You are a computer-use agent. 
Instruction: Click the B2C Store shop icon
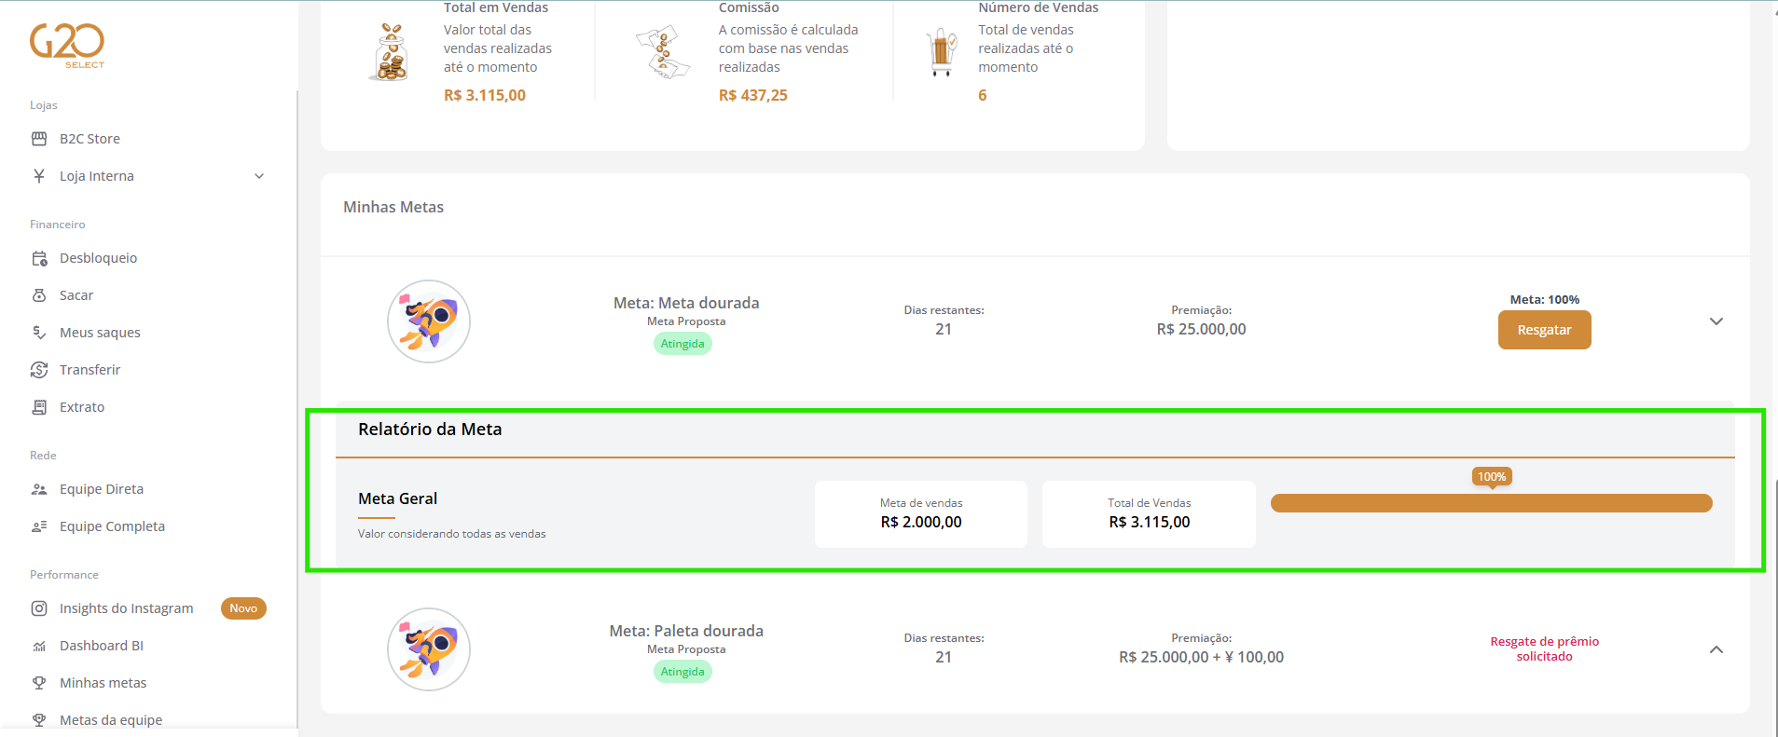pyautogui.click(x=39, y=139)
